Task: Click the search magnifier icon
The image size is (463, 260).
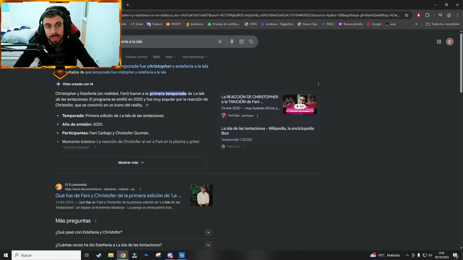Action: pyautogui.click(x=251, y=42)
